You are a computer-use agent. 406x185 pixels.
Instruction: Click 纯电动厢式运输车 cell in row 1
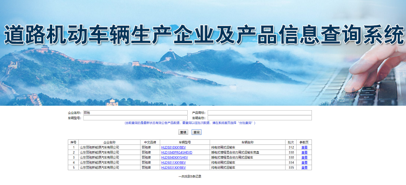[247, 147]
